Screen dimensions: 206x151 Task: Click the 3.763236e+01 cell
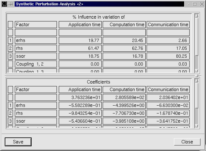click(x=80, y=97)
